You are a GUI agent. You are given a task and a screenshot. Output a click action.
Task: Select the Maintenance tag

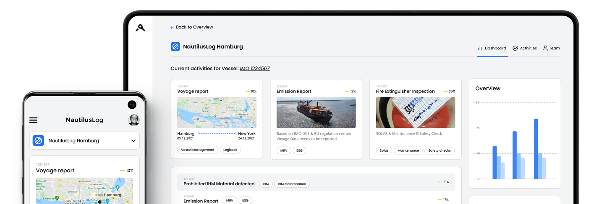coord(408,150)
